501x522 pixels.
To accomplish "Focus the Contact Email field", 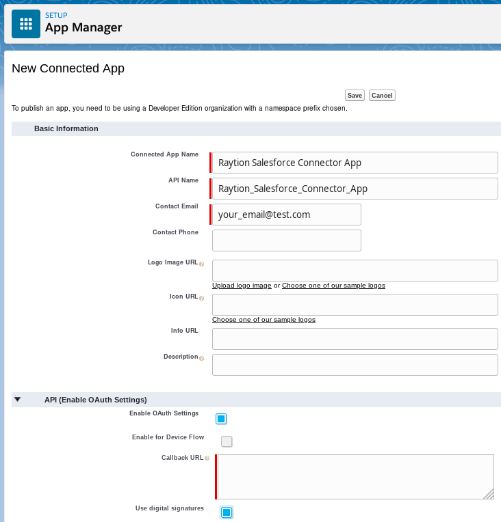I will [x=287, y=215].
